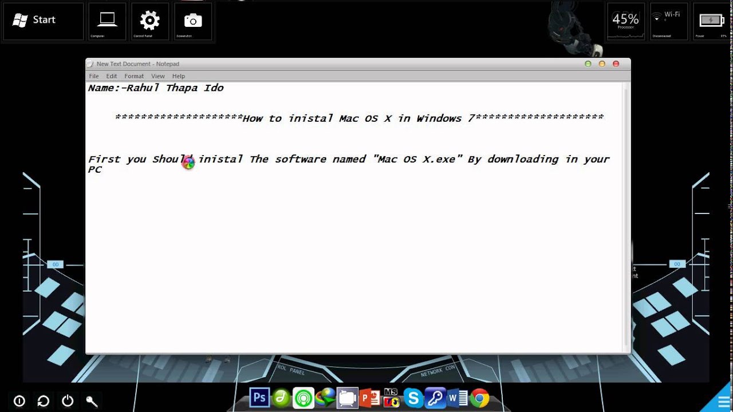Launch PowerPoint from the dock
The height and width of the screenshot is (412, 733).
(369, 397)
